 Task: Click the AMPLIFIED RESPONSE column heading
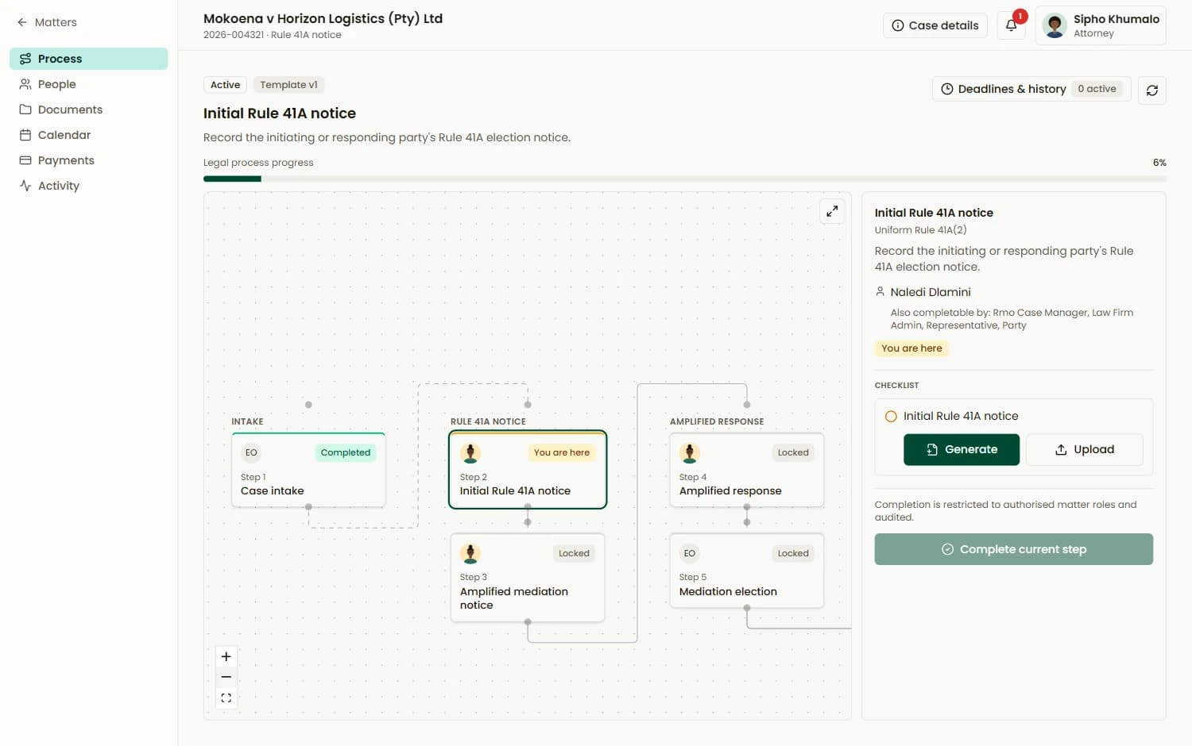pos(717,421)
